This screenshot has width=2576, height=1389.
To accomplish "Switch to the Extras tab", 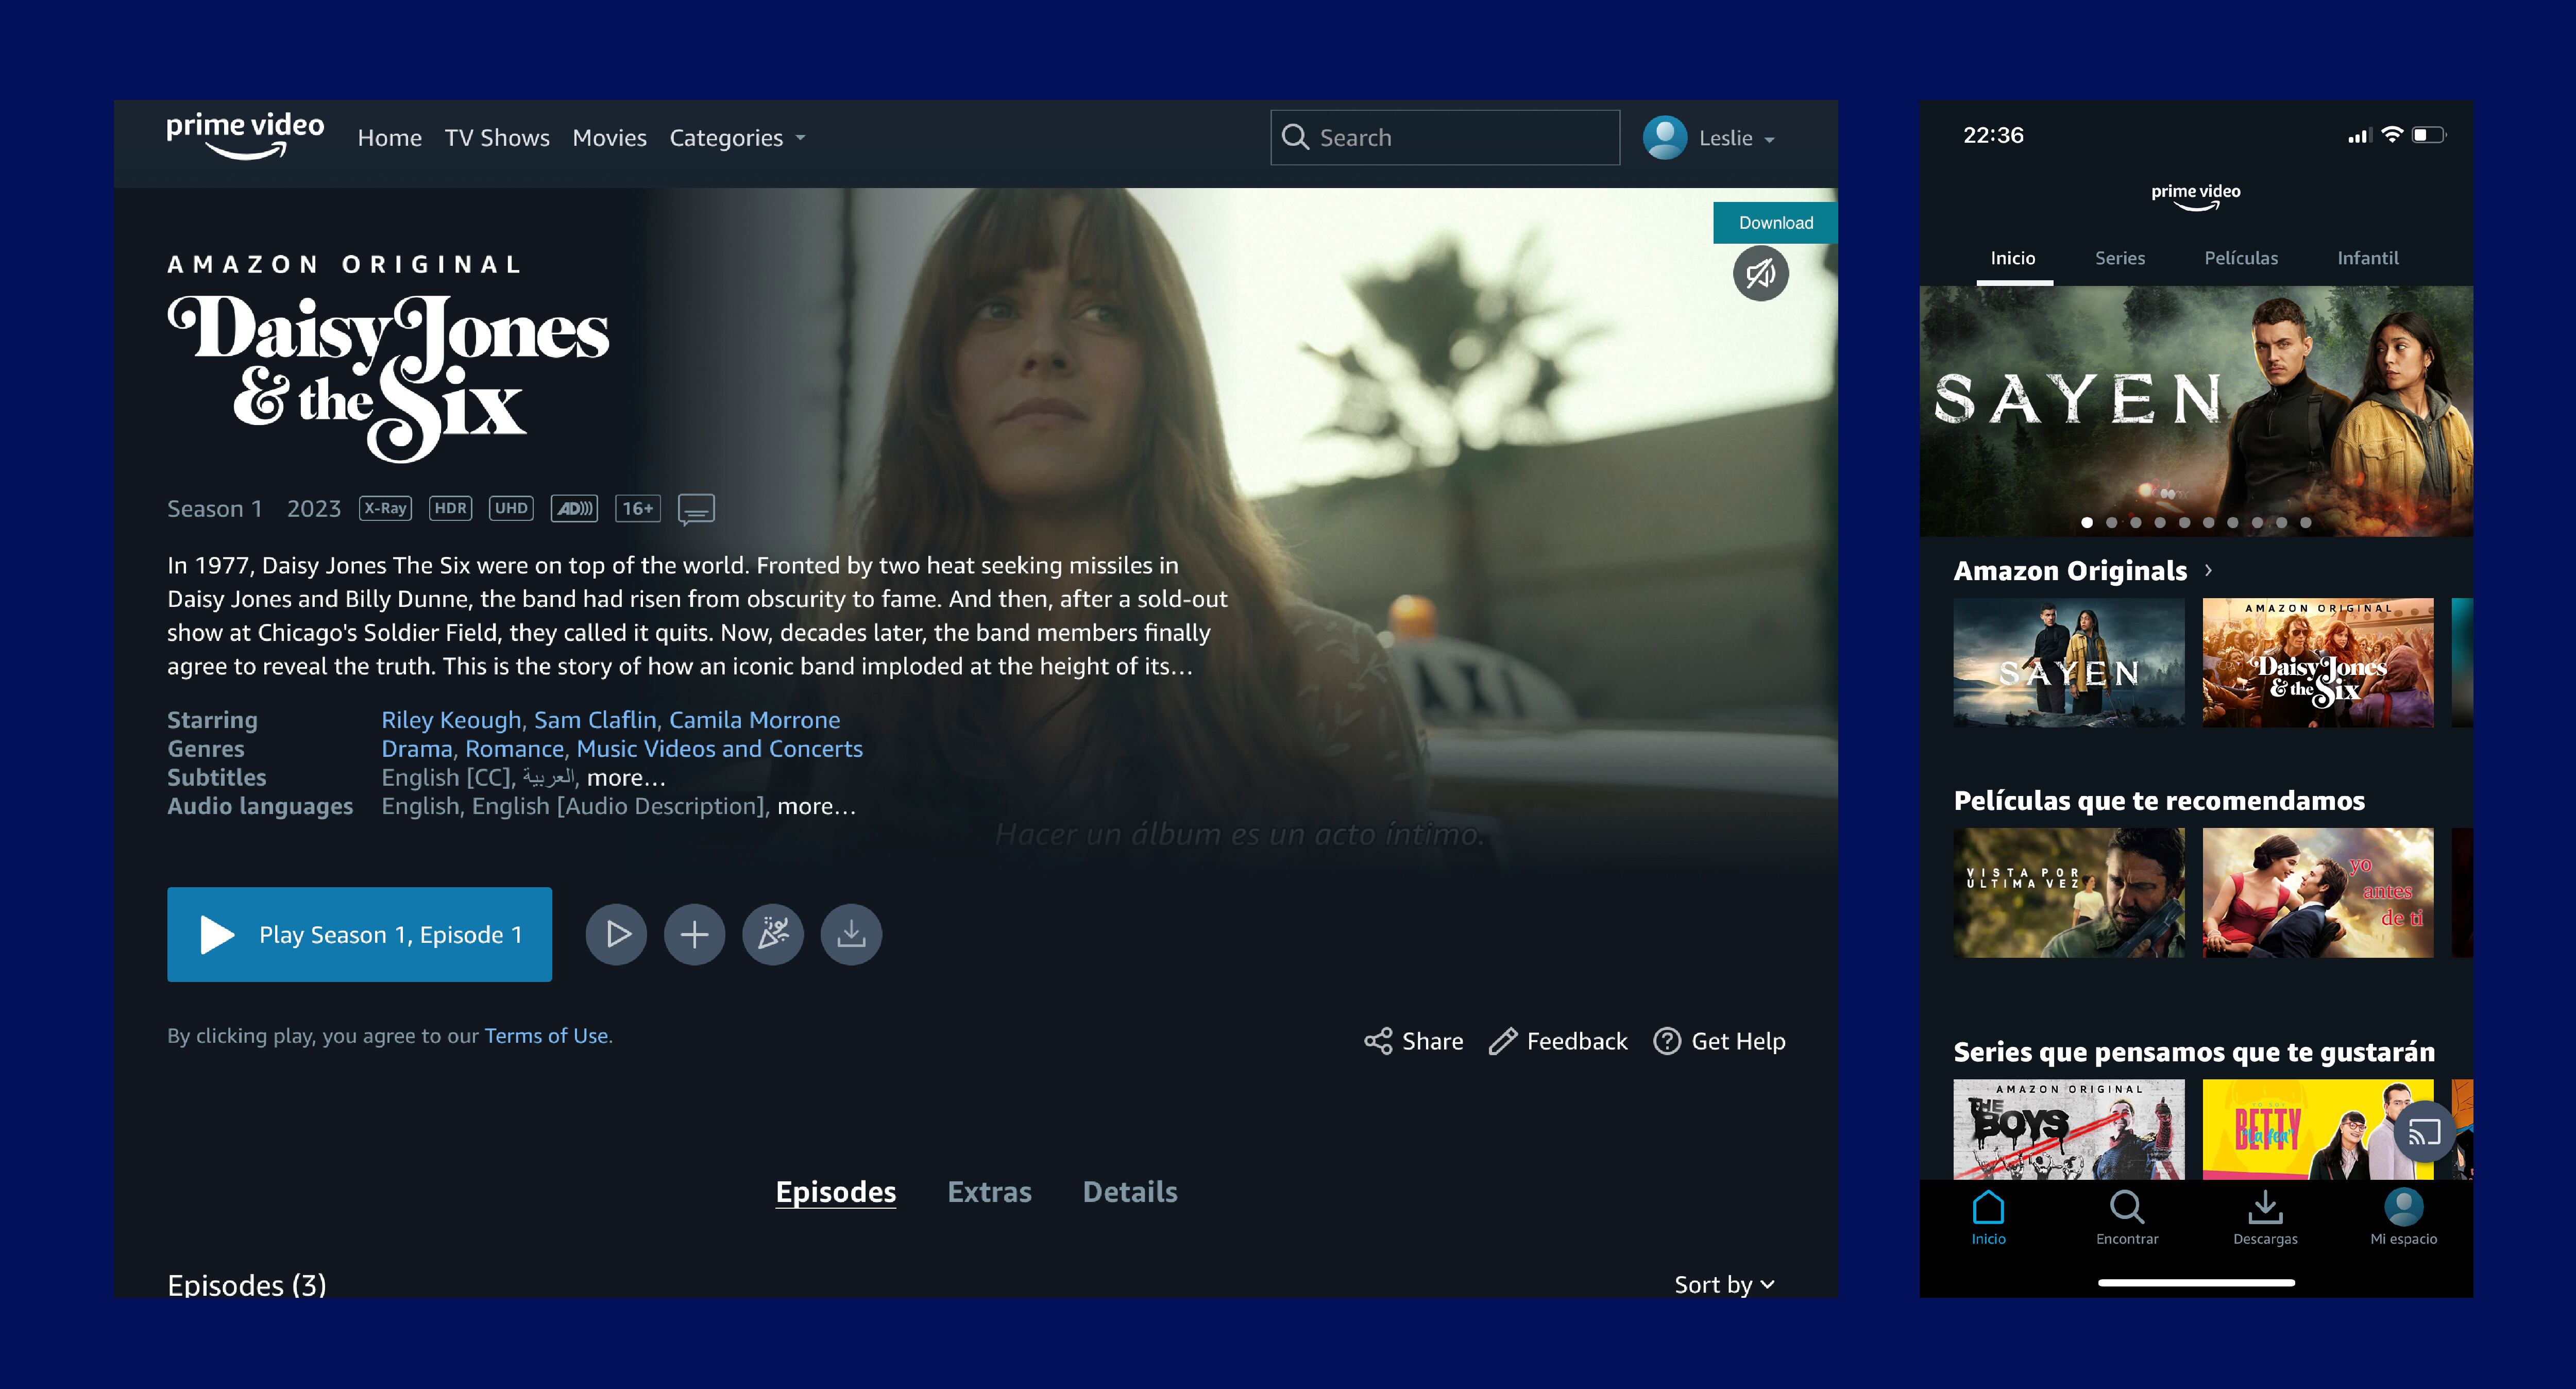I will (989, 1192).
